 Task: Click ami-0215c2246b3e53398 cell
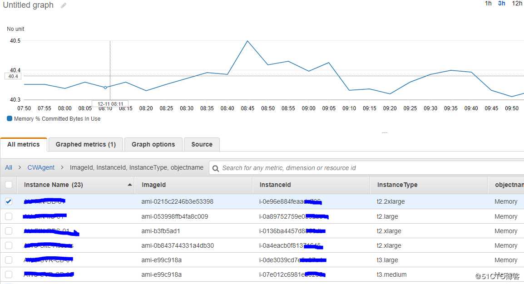(x=177, y=201)
